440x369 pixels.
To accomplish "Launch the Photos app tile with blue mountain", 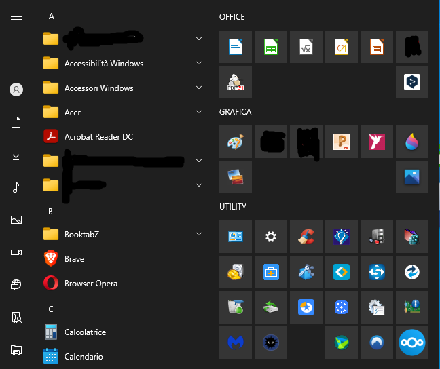I will (412, 177).
